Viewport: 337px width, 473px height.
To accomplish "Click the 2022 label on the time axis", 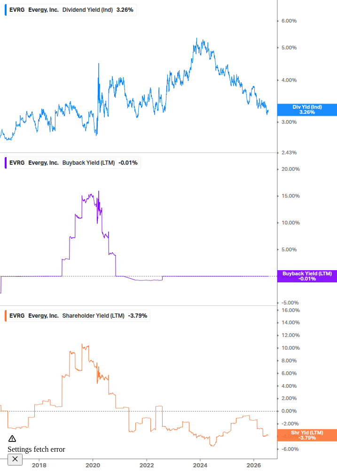I will point(147,465).
